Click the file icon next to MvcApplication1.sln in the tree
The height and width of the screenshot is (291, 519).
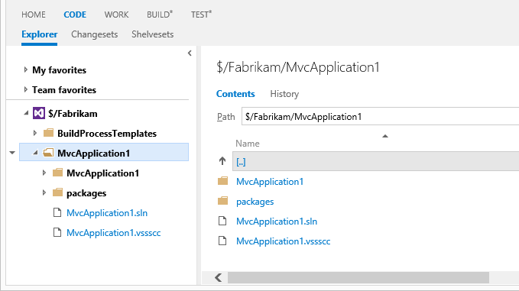57,212
